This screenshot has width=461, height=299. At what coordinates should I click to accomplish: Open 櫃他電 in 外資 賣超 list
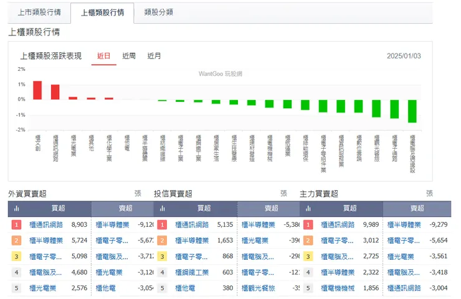coord(106,288)
